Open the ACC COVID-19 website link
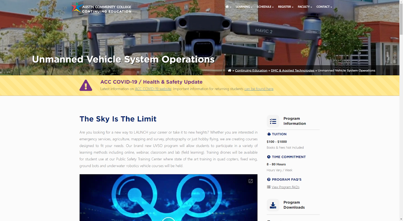Image resolution: width=403 pixels, height=221 pixels. tap(153, 89)
